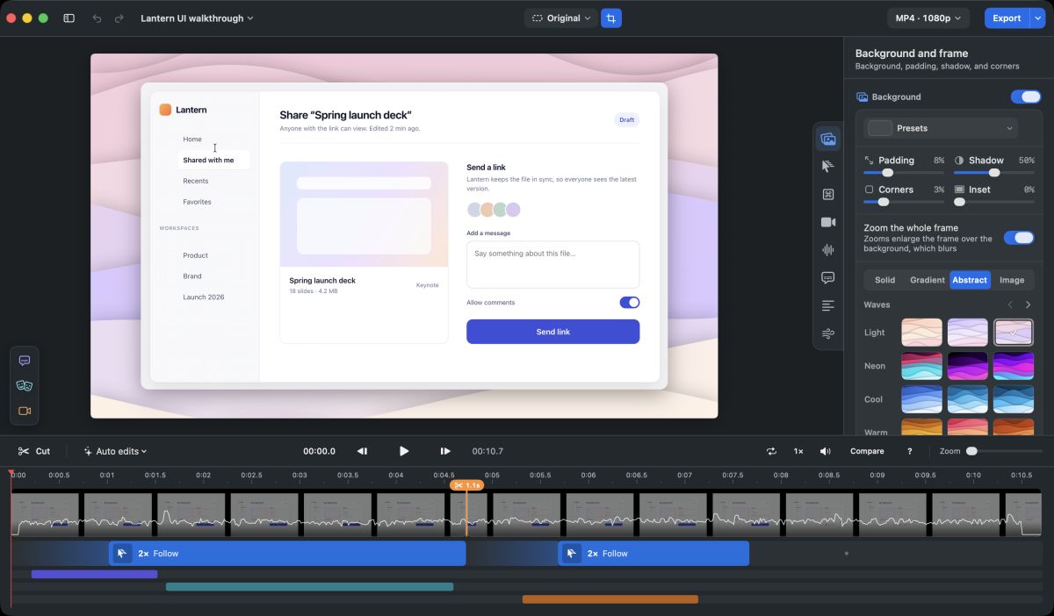Click Send link in the preview
Image resolution: width=1054 pixels, height=616 pixels.
pyautogui.click(x=552, y=332)
